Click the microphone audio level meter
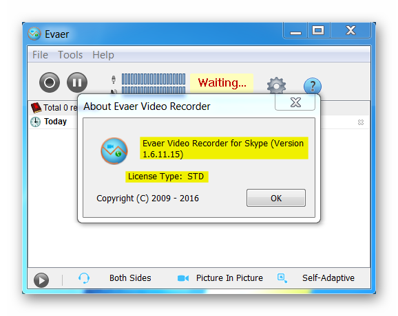The image size is (398, 316). point(154,79)
